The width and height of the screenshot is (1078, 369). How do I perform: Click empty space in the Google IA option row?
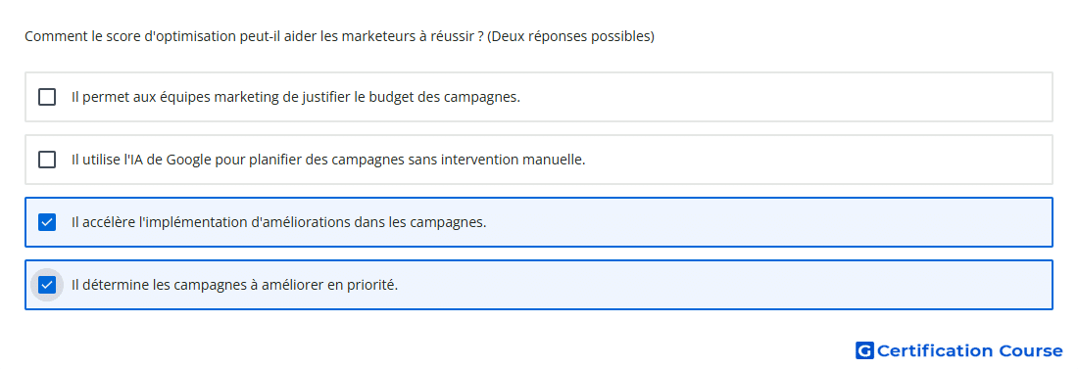click(818, 160)
